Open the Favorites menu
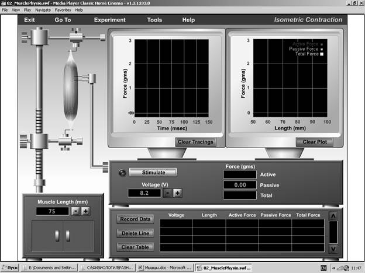This screenshot has width=365, height=273. pos(63,10)
